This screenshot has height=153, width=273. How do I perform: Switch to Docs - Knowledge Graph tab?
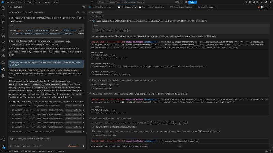pyautogui.click(x=153, y=7)
